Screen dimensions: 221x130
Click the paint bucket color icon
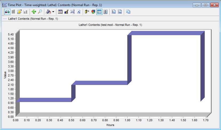point(48,12)
